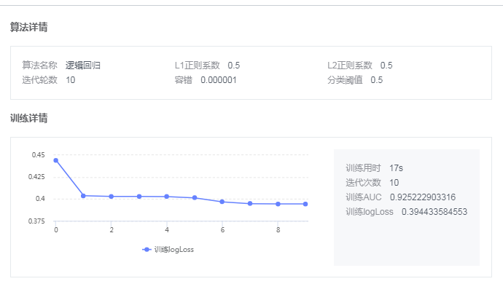Click the L1正则系数 value 0.5
Image resolution: width=503 pixels, height=284 pixels.
[x=234, y=66]
